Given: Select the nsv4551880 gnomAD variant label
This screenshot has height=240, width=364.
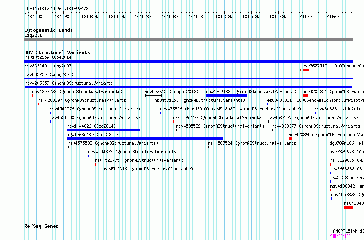Looking at the screenshot, I should (x=95, y=117).
